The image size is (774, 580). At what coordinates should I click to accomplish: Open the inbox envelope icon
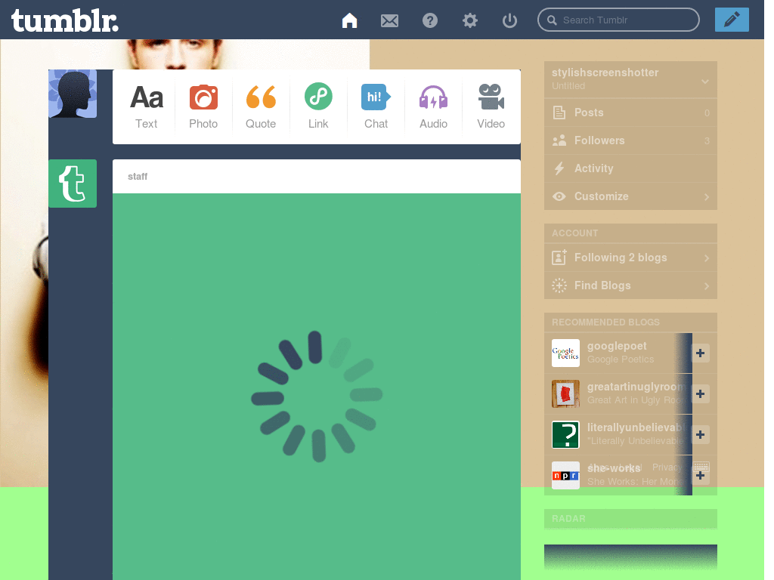[x=389, y=20]
